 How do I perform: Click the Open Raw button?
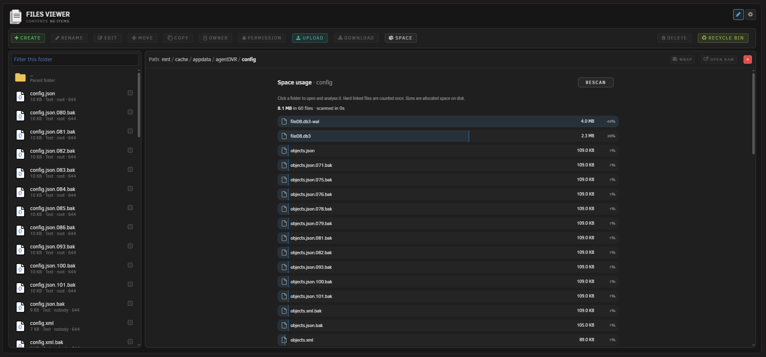pos(719,59)
